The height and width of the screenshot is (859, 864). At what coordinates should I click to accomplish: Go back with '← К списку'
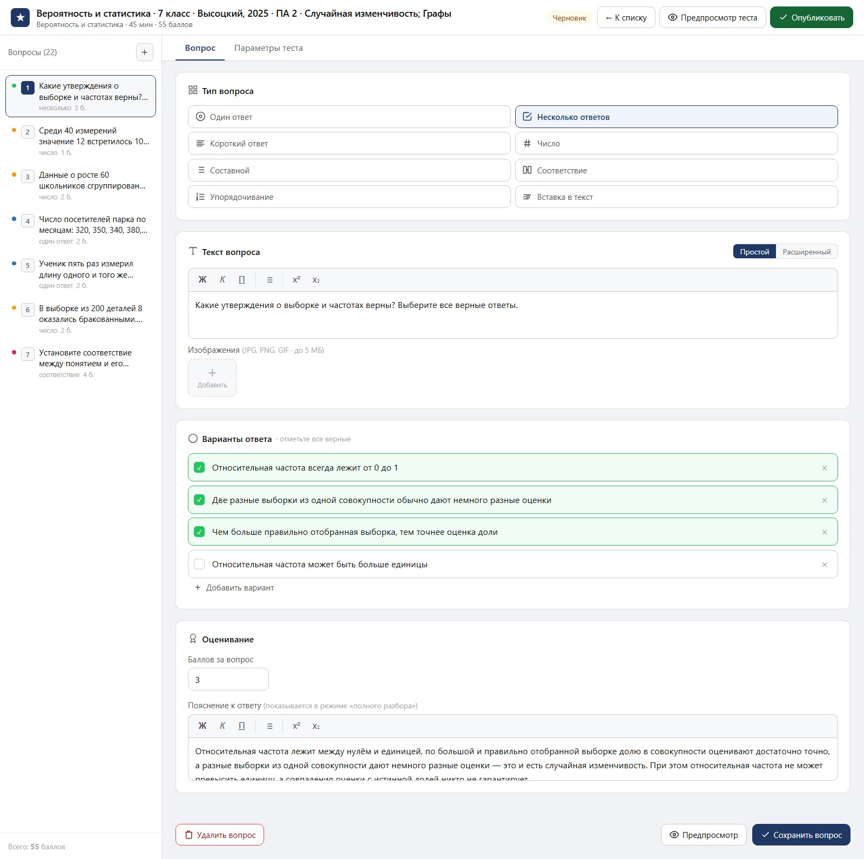pyautogui.click(x=626, y=17)
